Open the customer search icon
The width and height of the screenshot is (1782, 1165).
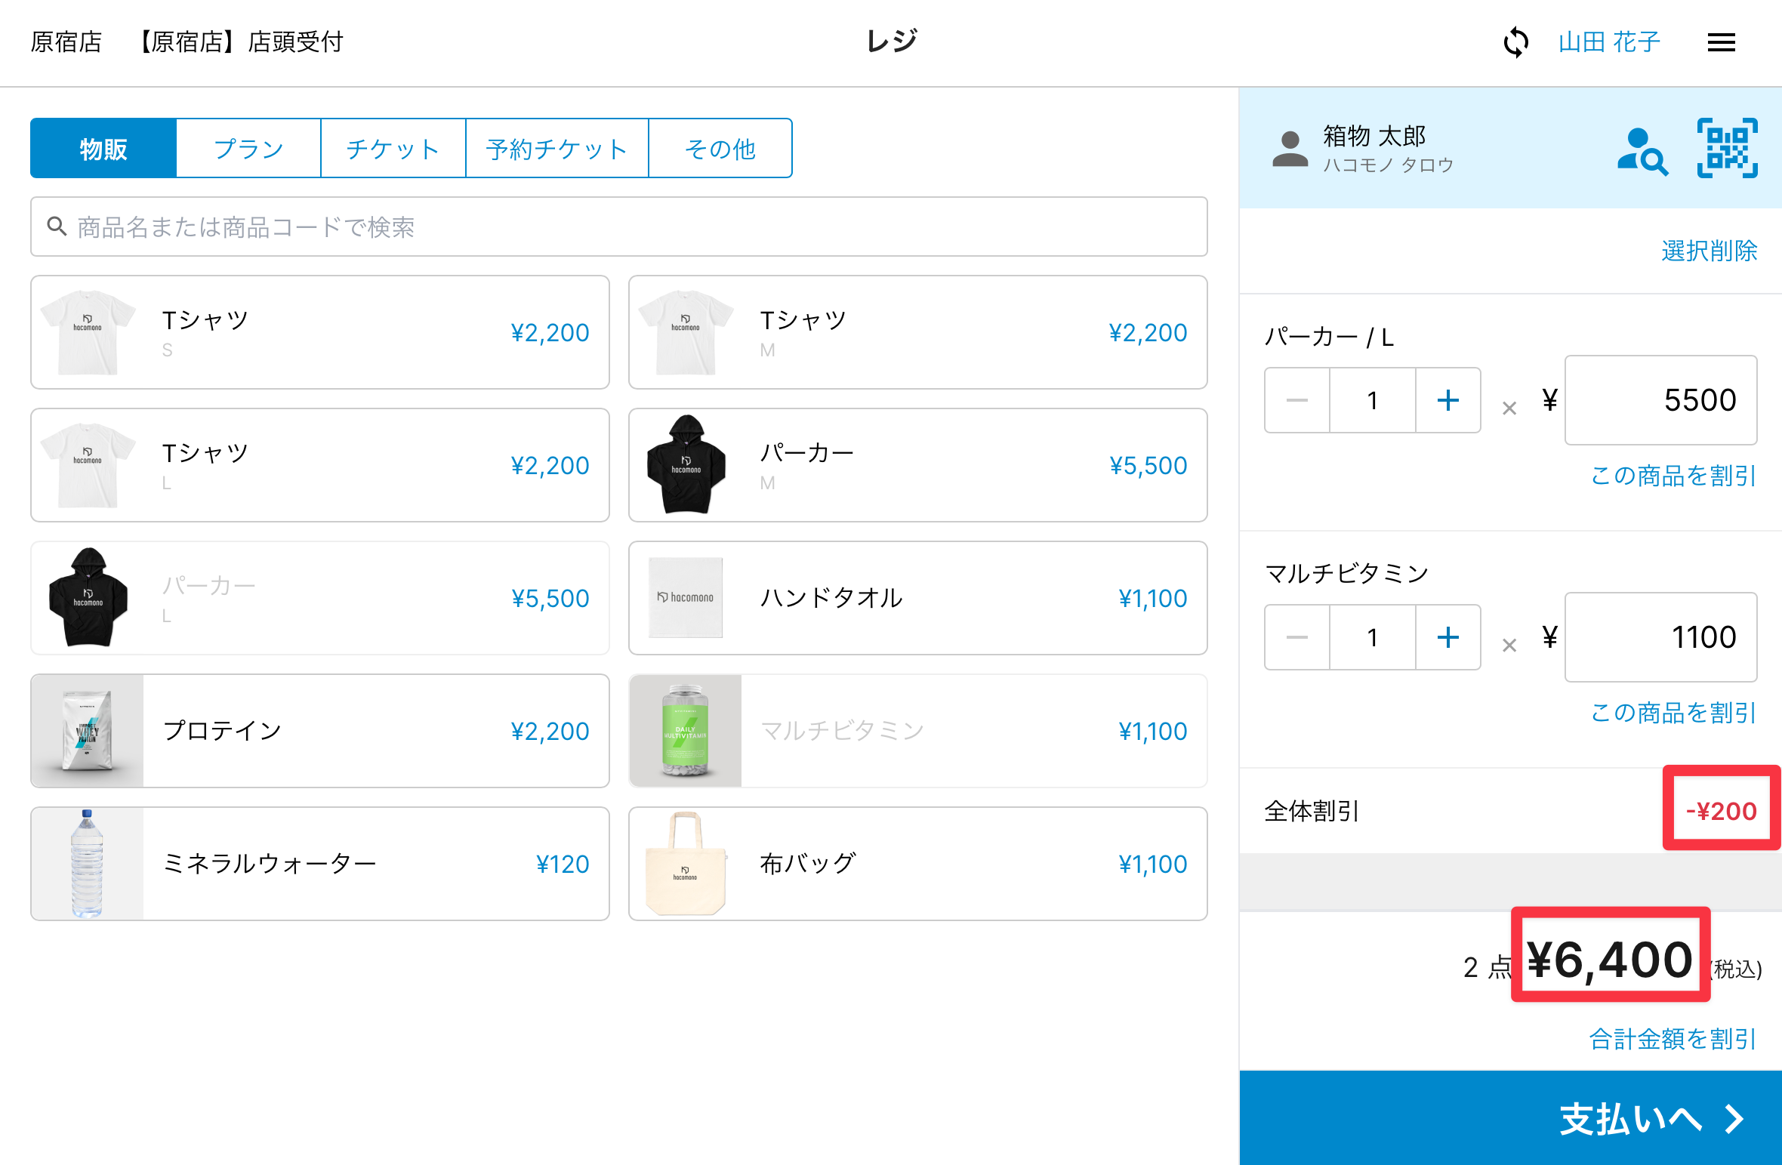[1642, 151]
